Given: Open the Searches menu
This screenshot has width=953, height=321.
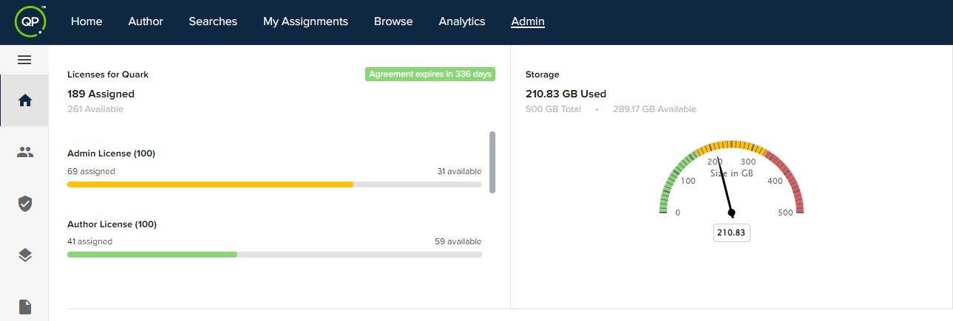Looking at the screenshot, I should click(213, 21).
